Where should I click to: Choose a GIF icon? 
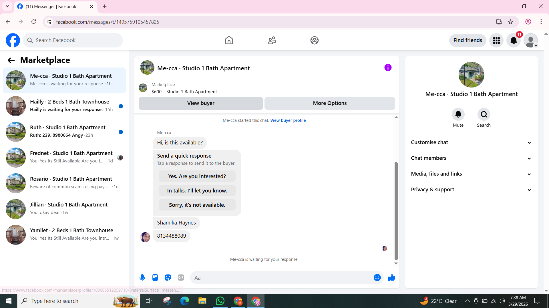coord(181,277)
